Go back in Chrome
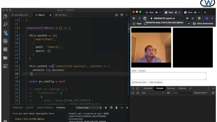This screenshot has height=122, width=217. coord(134,18)
